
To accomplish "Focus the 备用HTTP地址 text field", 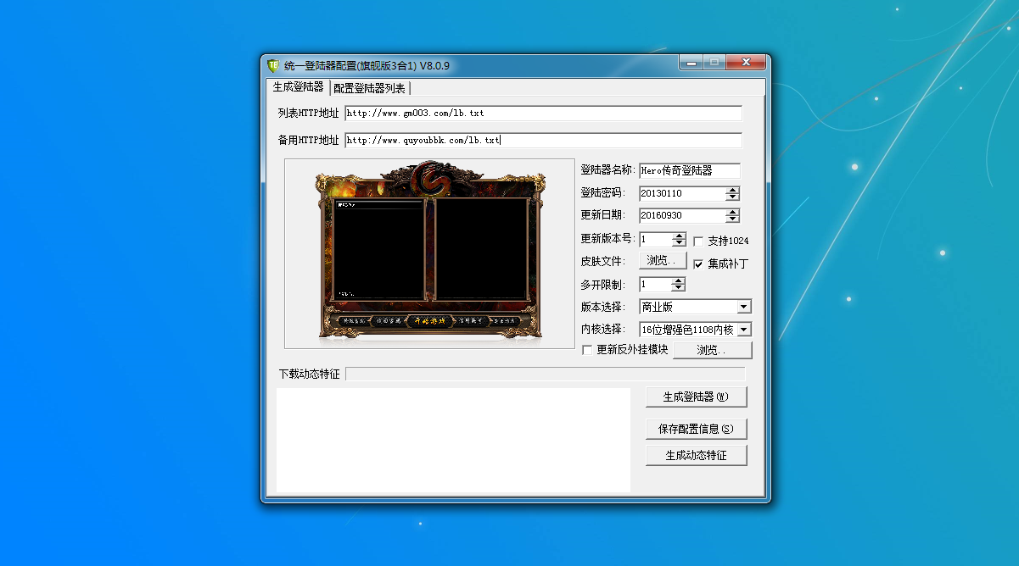I will (543, 140).
